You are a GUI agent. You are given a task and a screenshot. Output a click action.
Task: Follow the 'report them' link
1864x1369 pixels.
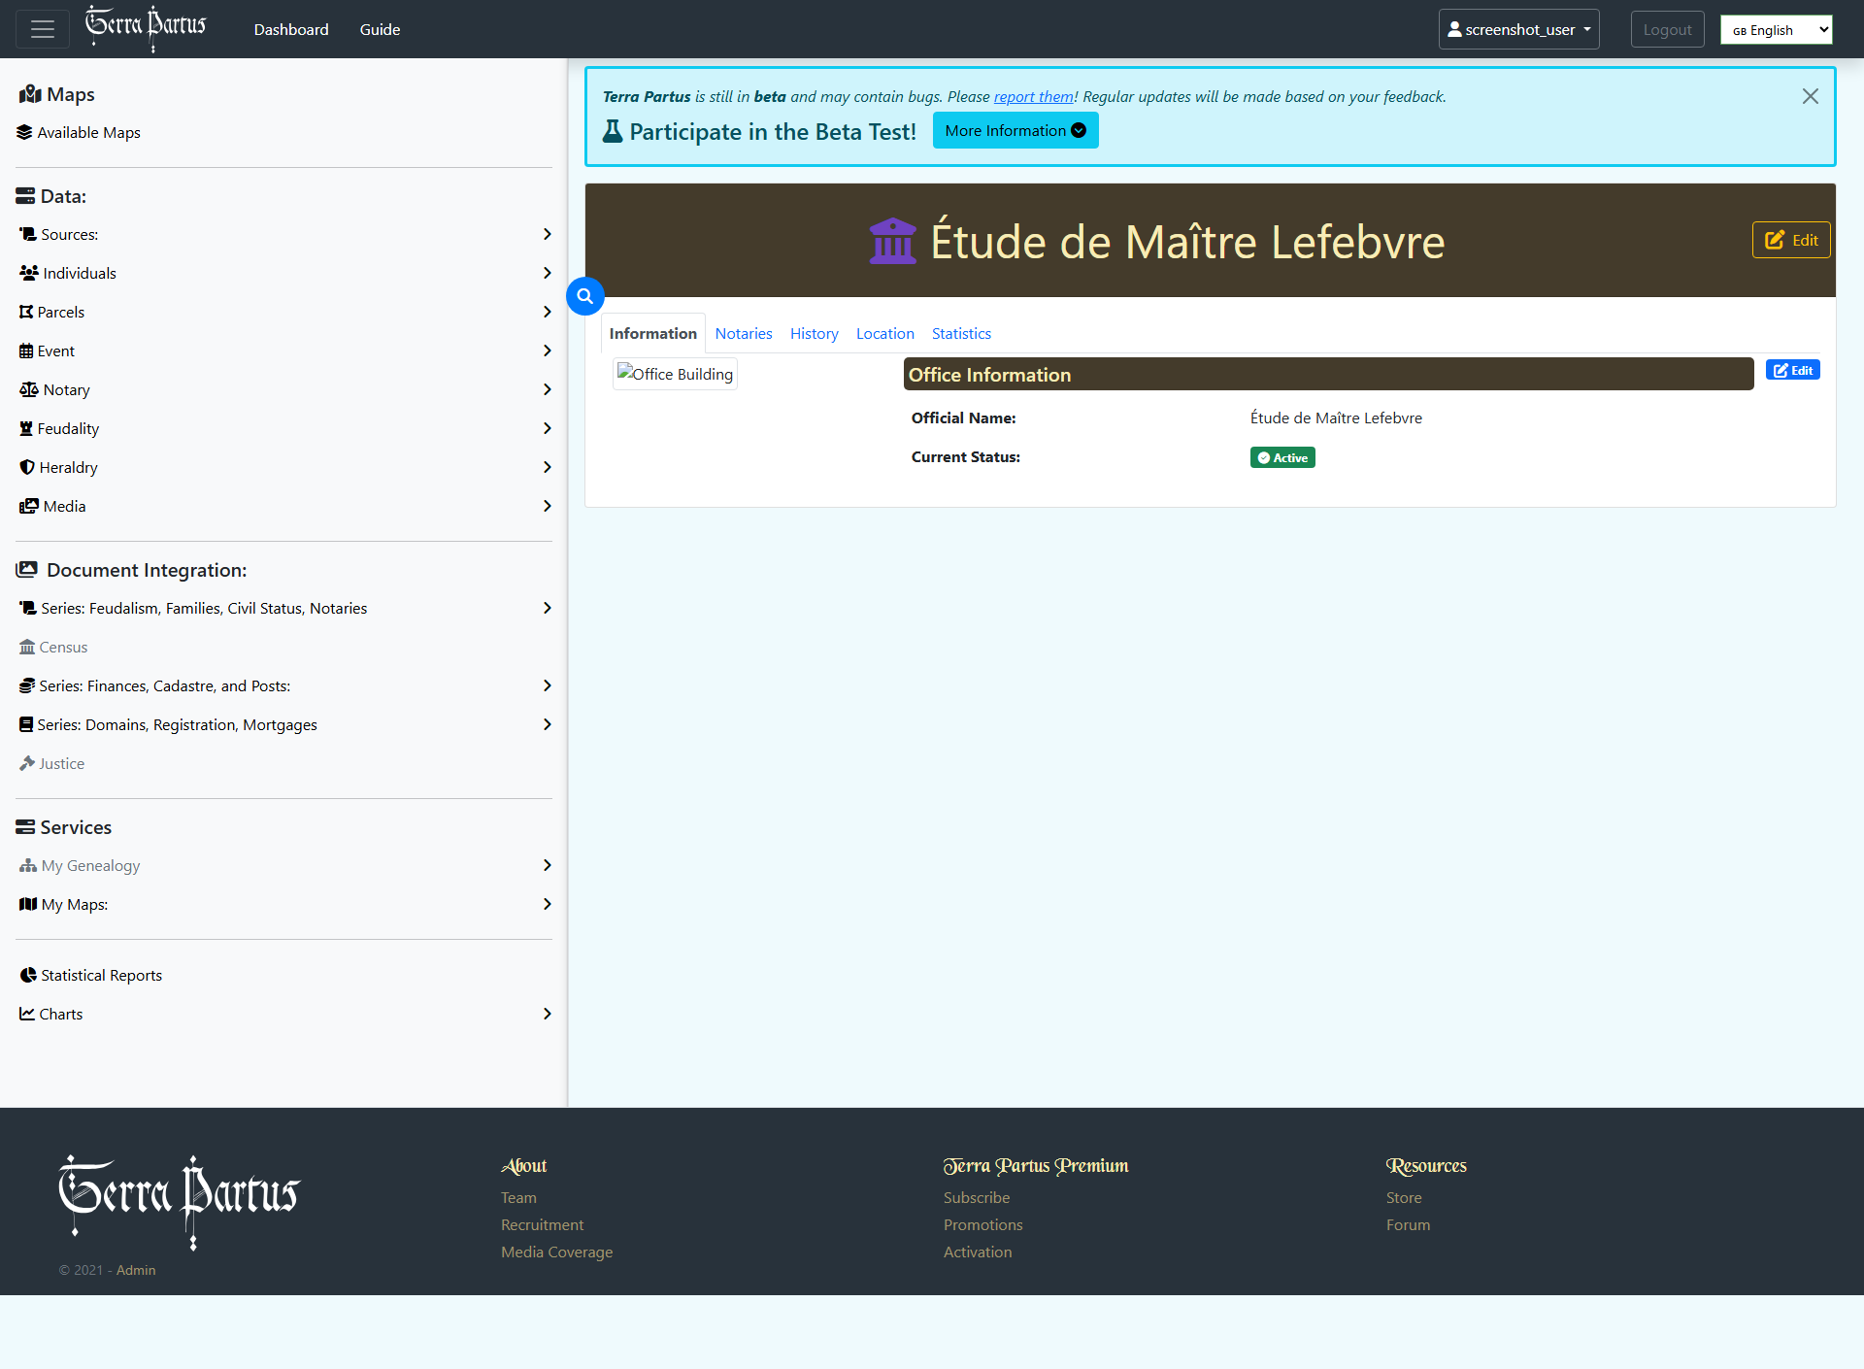pos(1033,96)
